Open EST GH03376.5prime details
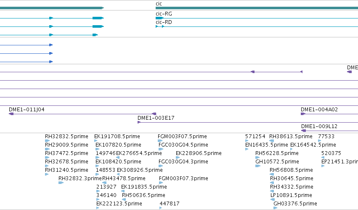Viewport: 358px width, 210px height. pyautogui.click(x=295, y=204)
